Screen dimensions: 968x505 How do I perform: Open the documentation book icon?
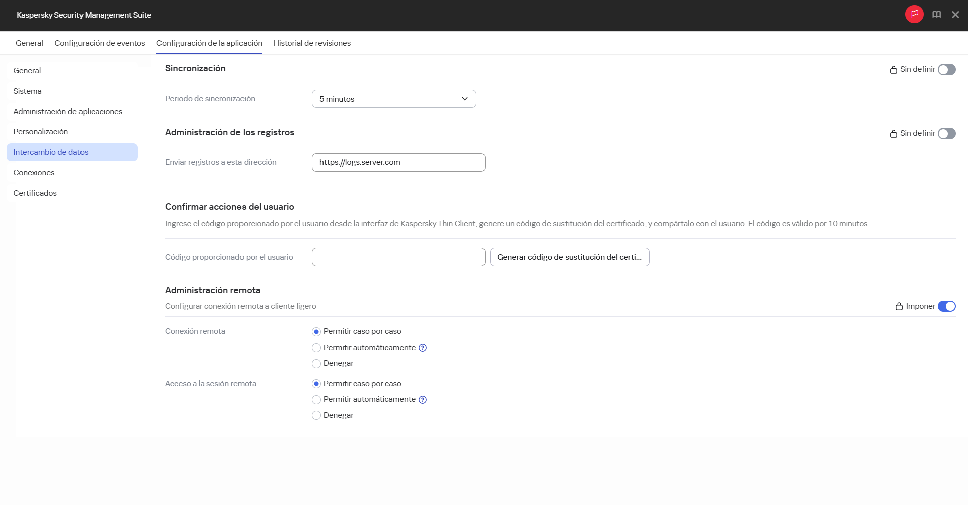coord(937,14)
